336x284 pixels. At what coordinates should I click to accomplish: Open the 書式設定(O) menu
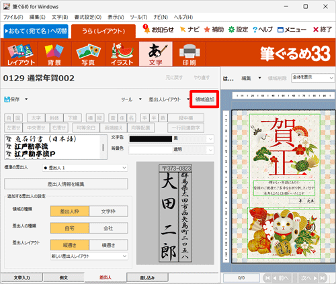(88, 17)
